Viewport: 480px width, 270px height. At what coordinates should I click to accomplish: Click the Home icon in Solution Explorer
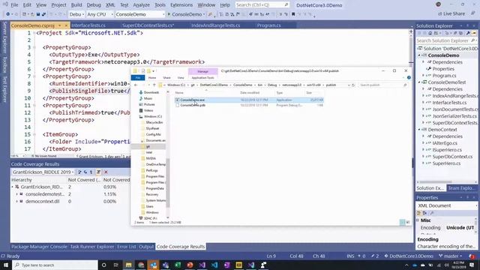[430, 33]
